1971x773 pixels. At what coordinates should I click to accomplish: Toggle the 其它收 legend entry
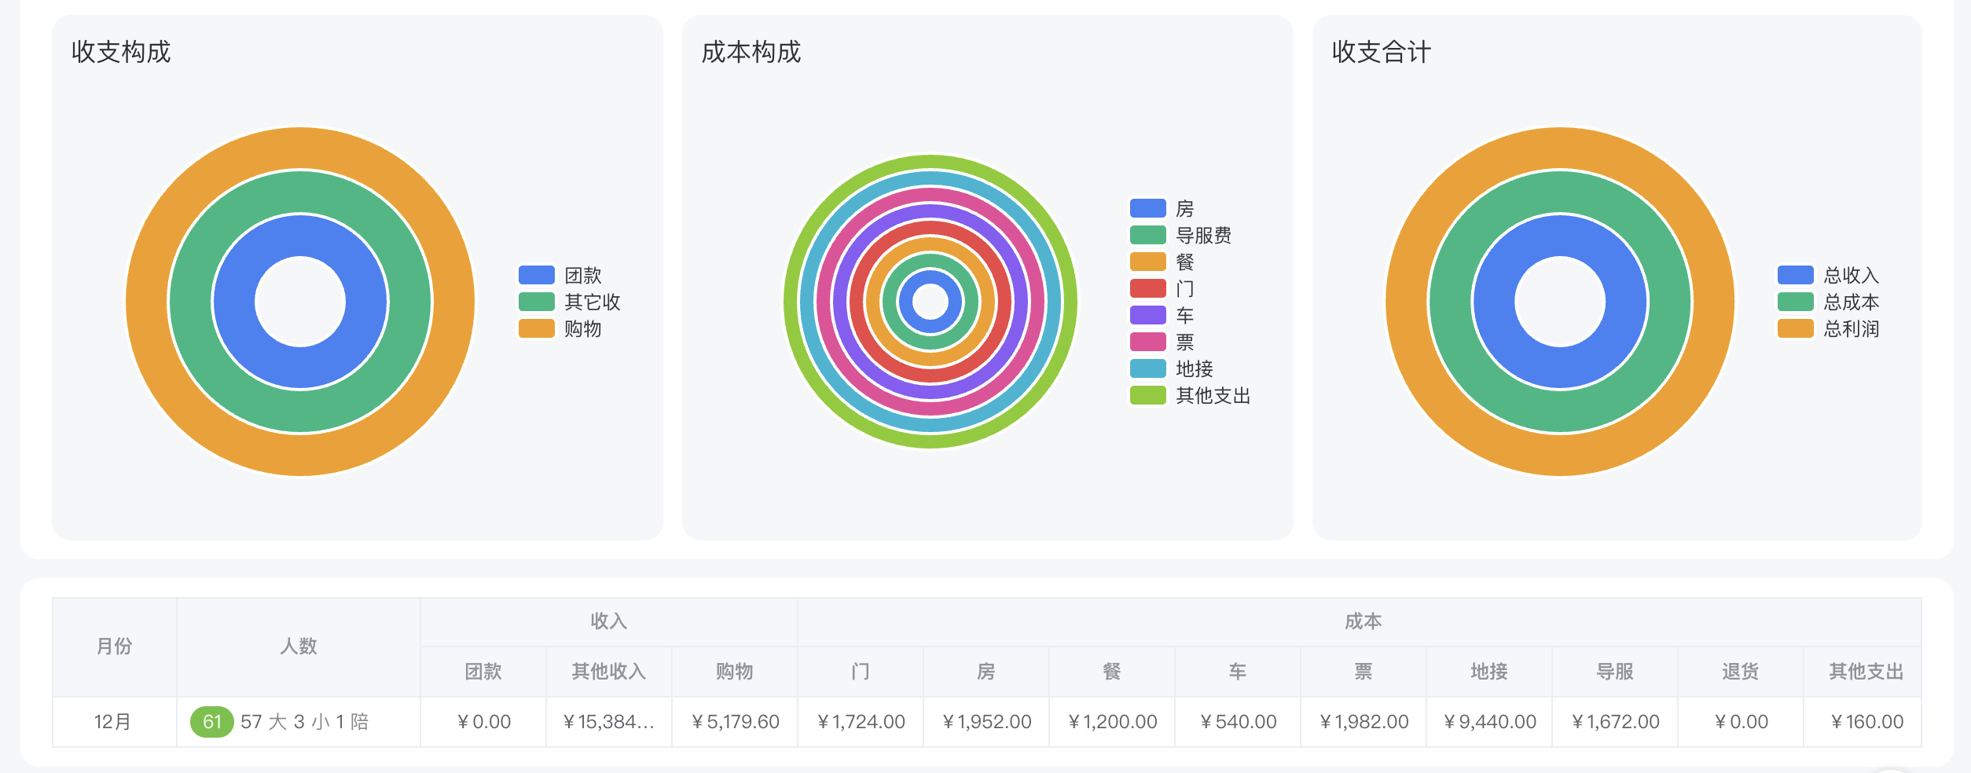[x=538, y=302]
